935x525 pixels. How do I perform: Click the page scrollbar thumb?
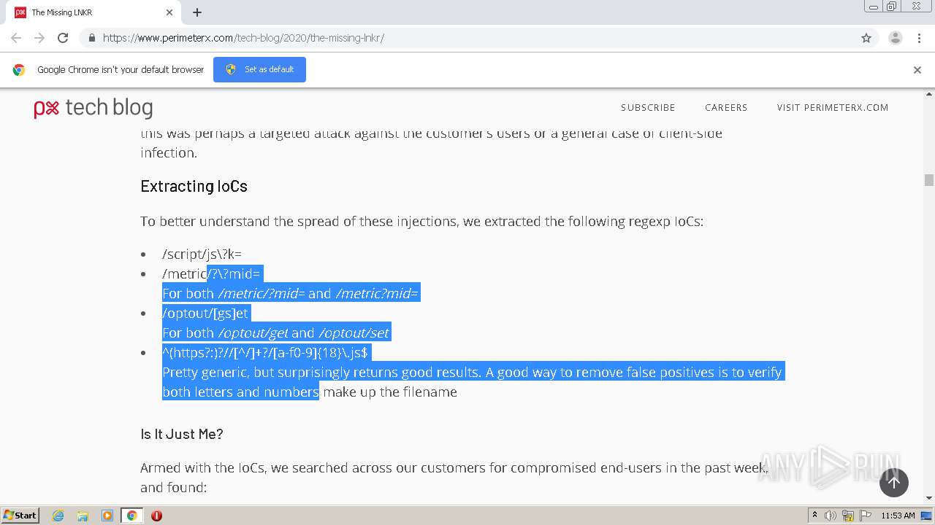pyautogui.click(x=929, y=180)
